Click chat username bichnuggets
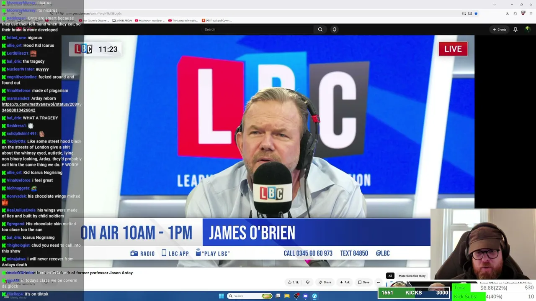 (18, 189)
